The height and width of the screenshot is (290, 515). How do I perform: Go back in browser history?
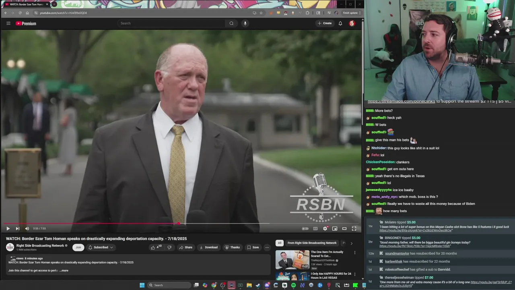point(6,13)
